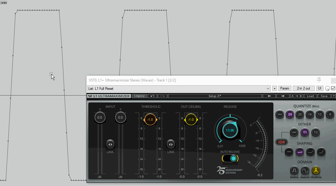This screenshot has height=186, width=336.
Task: Select the steepest Shaping curve button
Action: pos(321,152)
